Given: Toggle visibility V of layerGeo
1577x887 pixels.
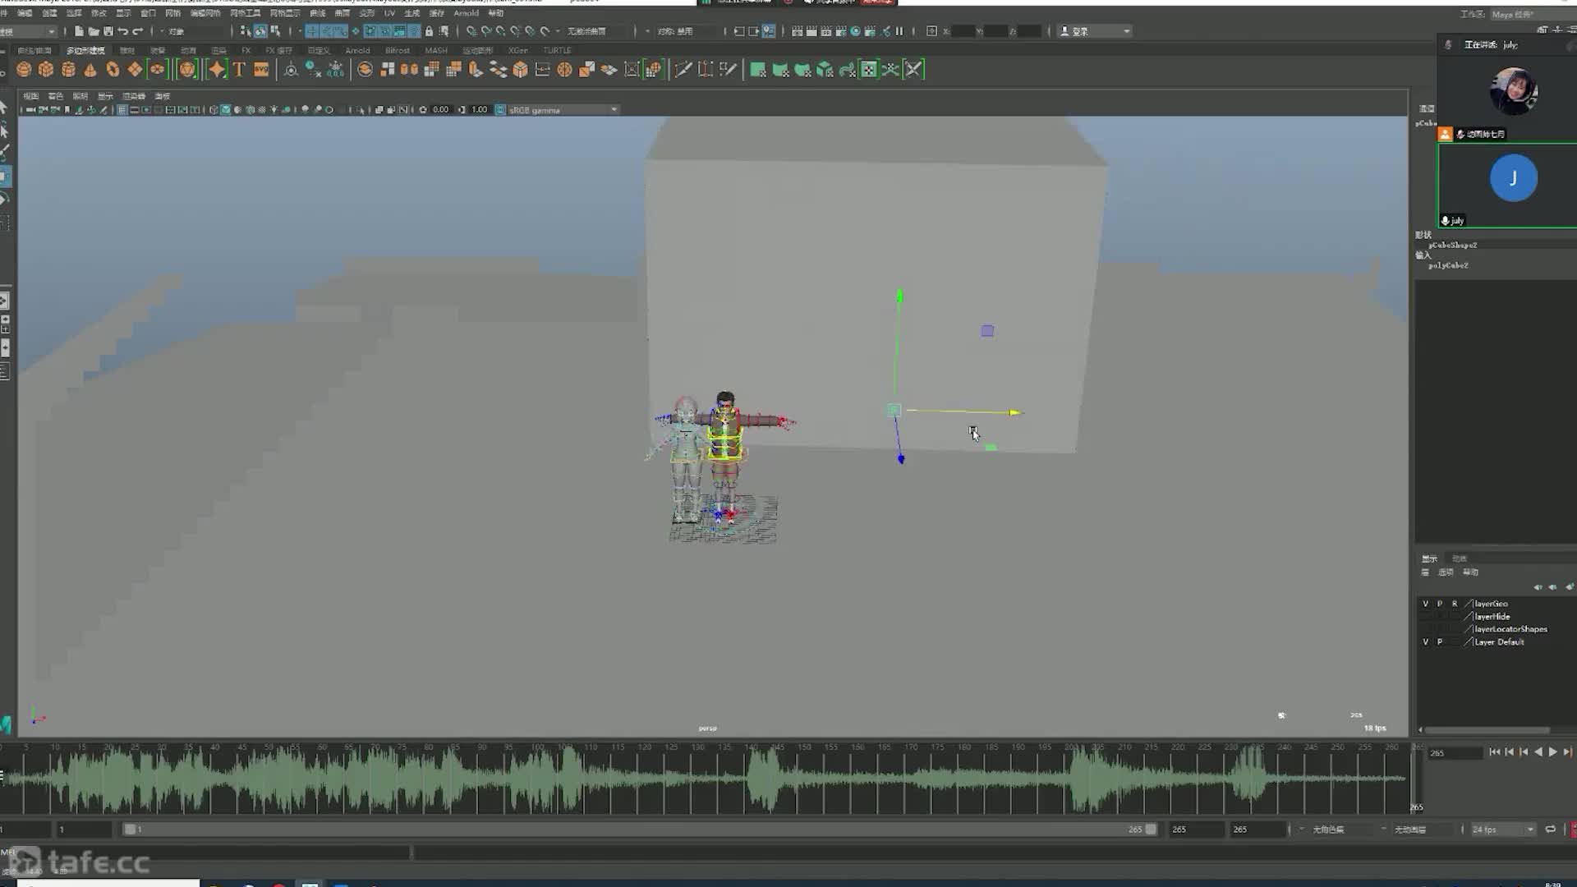Looking at the screenshot, I should click(x=1425, y=604).
